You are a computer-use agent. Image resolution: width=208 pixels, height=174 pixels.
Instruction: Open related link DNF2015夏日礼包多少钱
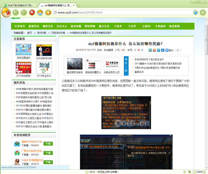coord(34,127)
